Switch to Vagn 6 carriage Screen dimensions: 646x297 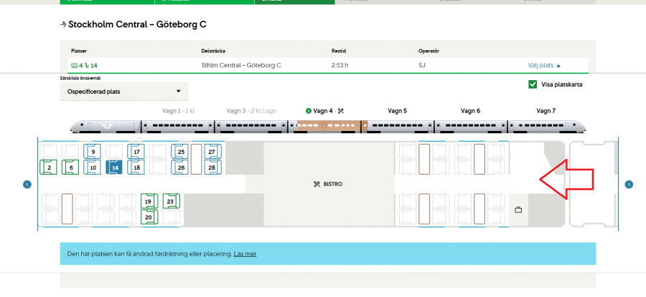469,111
